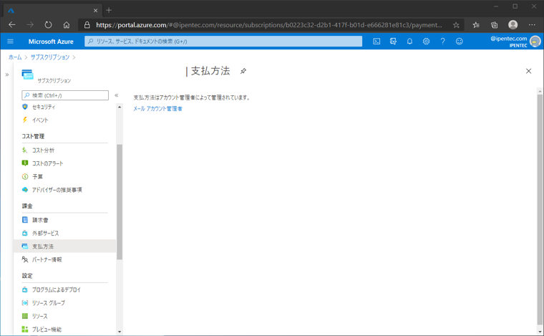Click the sidebar scrollbar thumb
The width and height of the screenshot is (544, 336).
point(120,202)
